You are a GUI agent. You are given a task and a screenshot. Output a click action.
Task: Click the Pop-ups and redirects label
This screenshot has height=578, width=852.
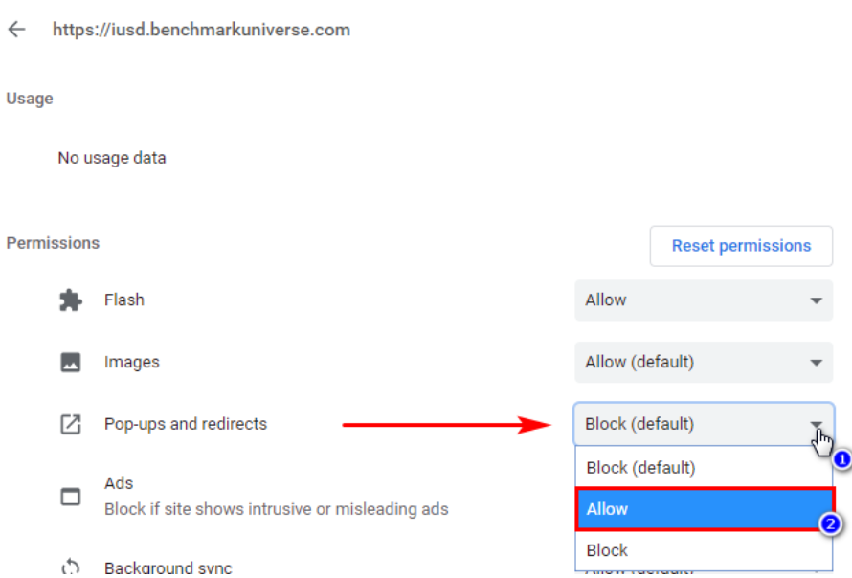click(x=186, y=424)
